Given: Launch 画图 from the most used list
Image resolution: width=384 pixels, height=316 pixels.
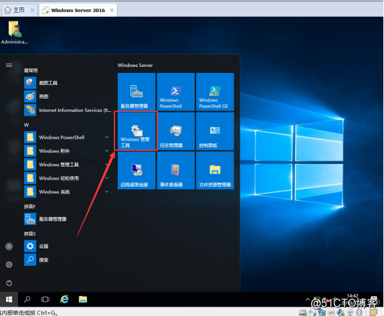Looking at the screenshot, I should coord(68,96).
